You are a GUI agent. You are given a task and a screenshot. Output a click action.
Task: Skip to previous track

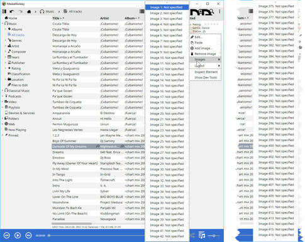pos(7,236)
